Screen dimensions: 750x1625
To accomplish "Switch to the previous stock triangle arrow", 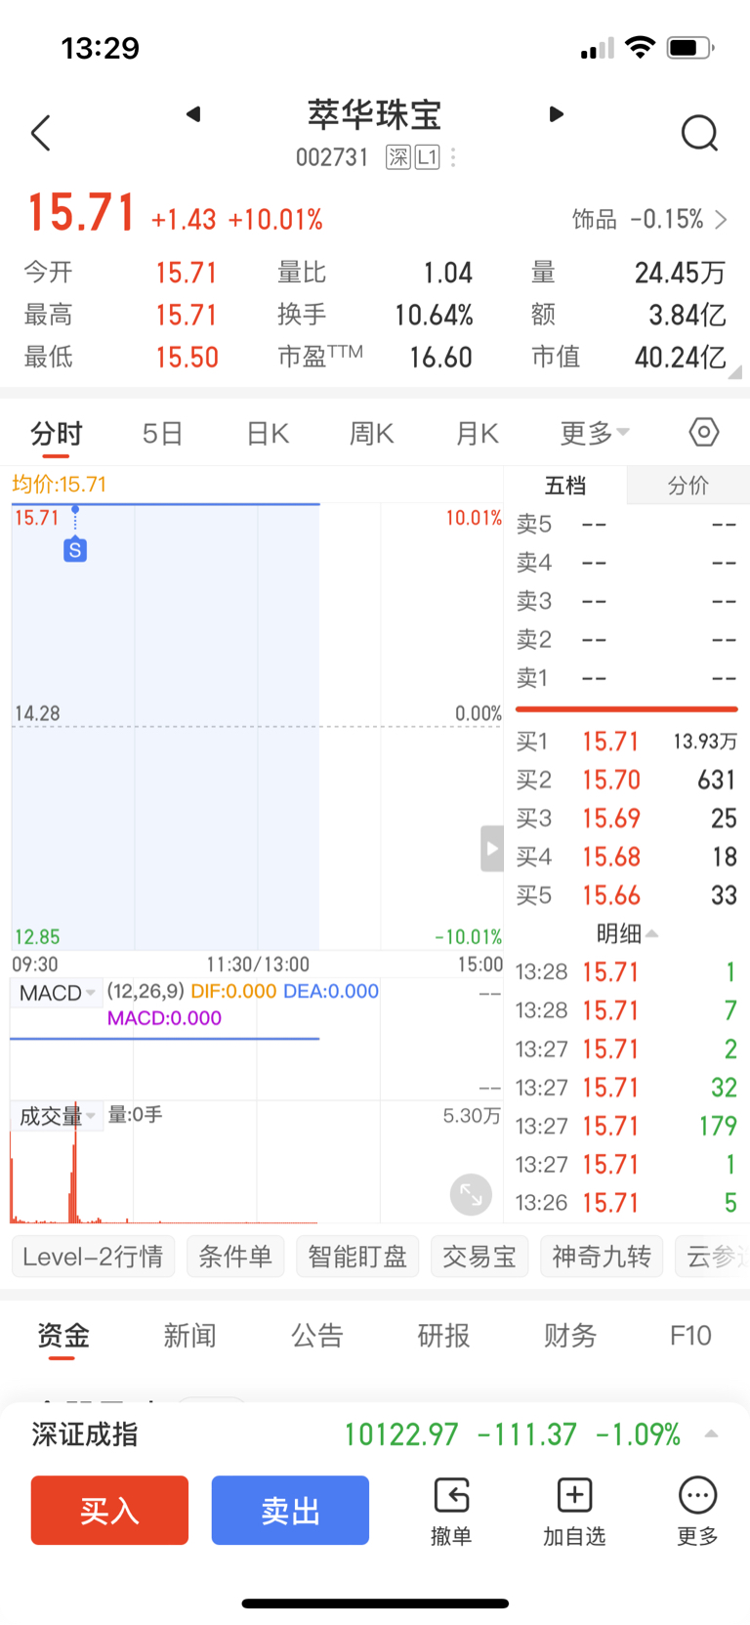I will click(x=193, y=114).
